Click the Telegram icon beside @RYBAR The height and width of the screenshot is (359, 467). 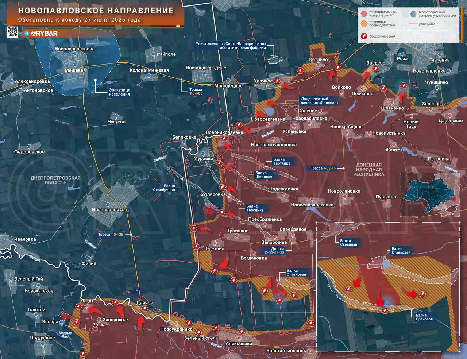pyautogui.click(x=27, y=33)
